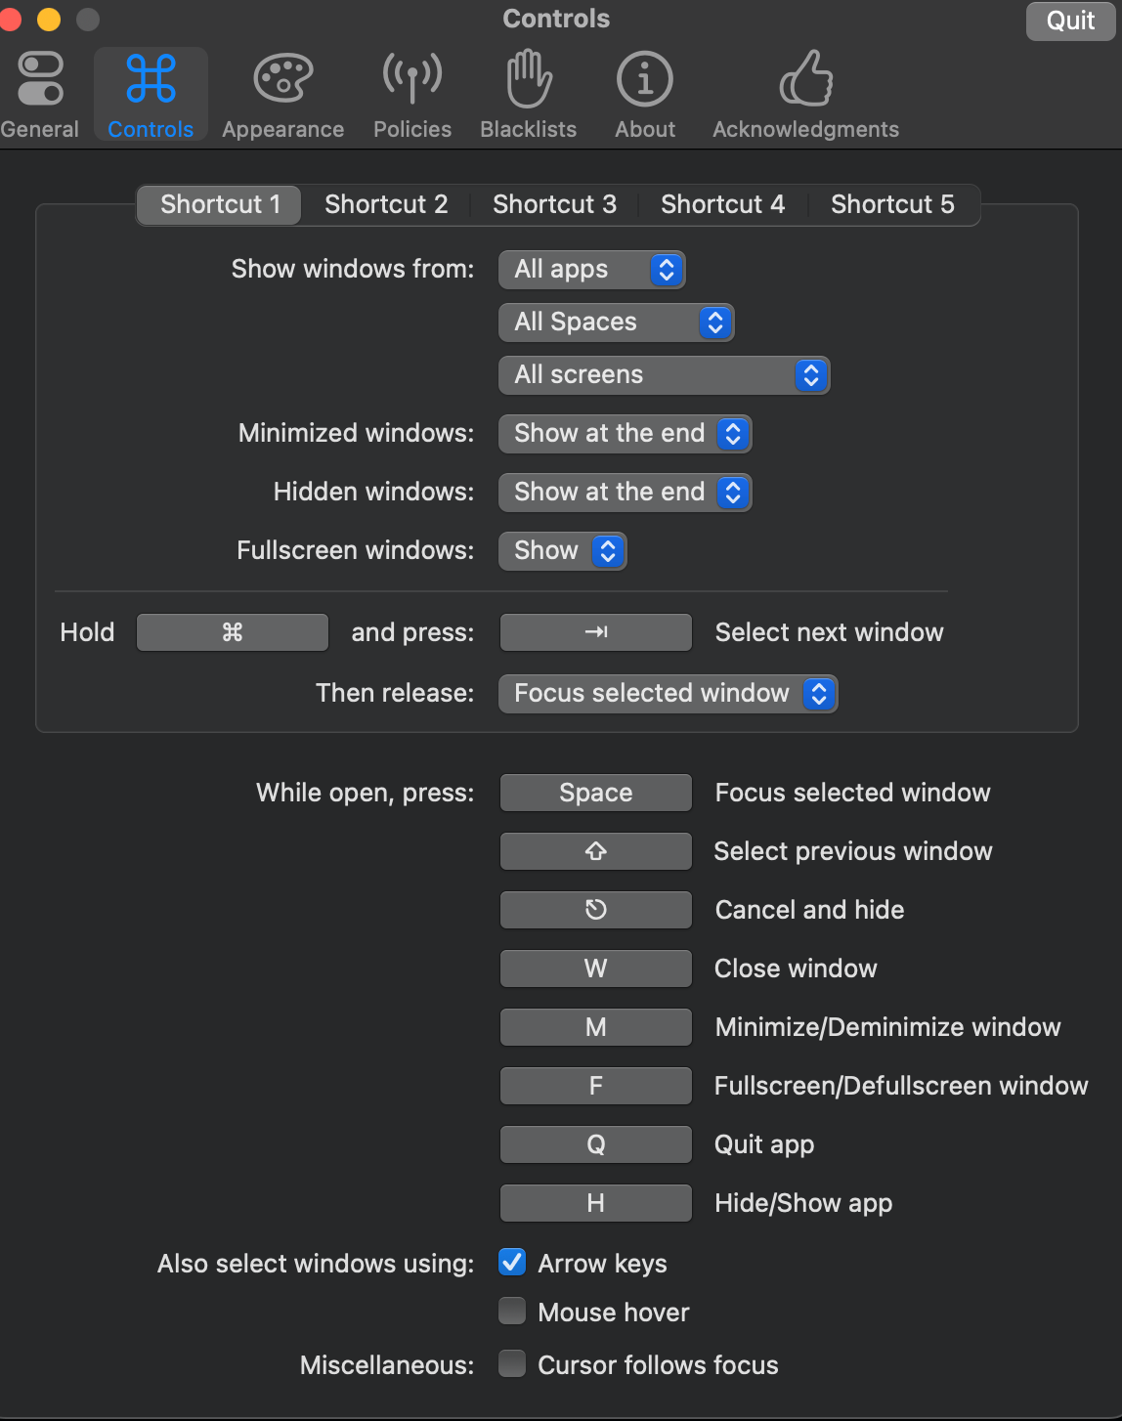The image size is (1122, 1421).
Task: Open the General preferences pane
Action: coord(39,93)
